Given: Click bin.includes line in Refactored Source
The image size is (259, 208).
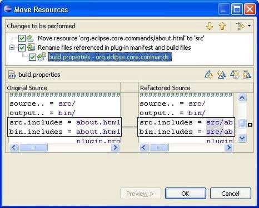Looking at the screenshot, I should coord(186,132).
